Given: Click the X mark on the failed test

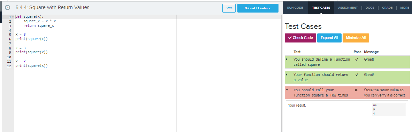Looking at the screenshot, I should [356, 90].
